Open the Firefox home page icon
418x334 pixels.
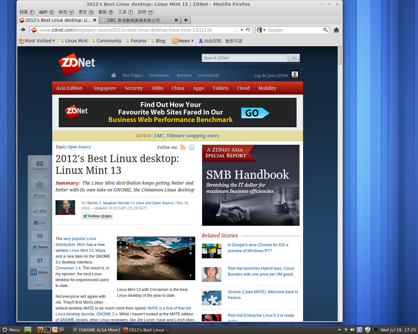coord(336,30)
